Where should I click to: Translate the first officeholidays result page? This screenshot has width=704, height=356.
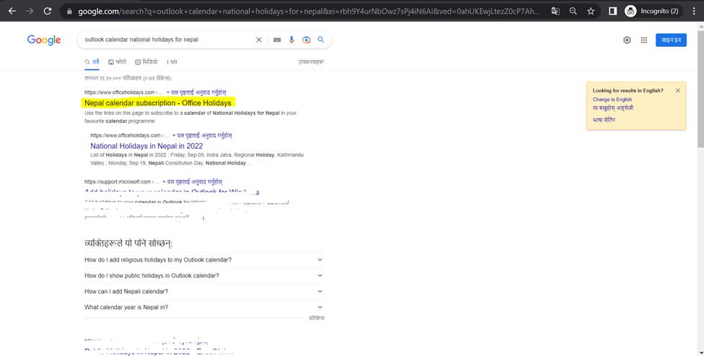[x=199, y=92]
